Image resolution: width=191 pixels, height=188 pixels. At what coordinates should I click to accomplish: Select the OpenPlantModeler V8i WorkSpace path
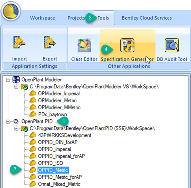point(94,87)
